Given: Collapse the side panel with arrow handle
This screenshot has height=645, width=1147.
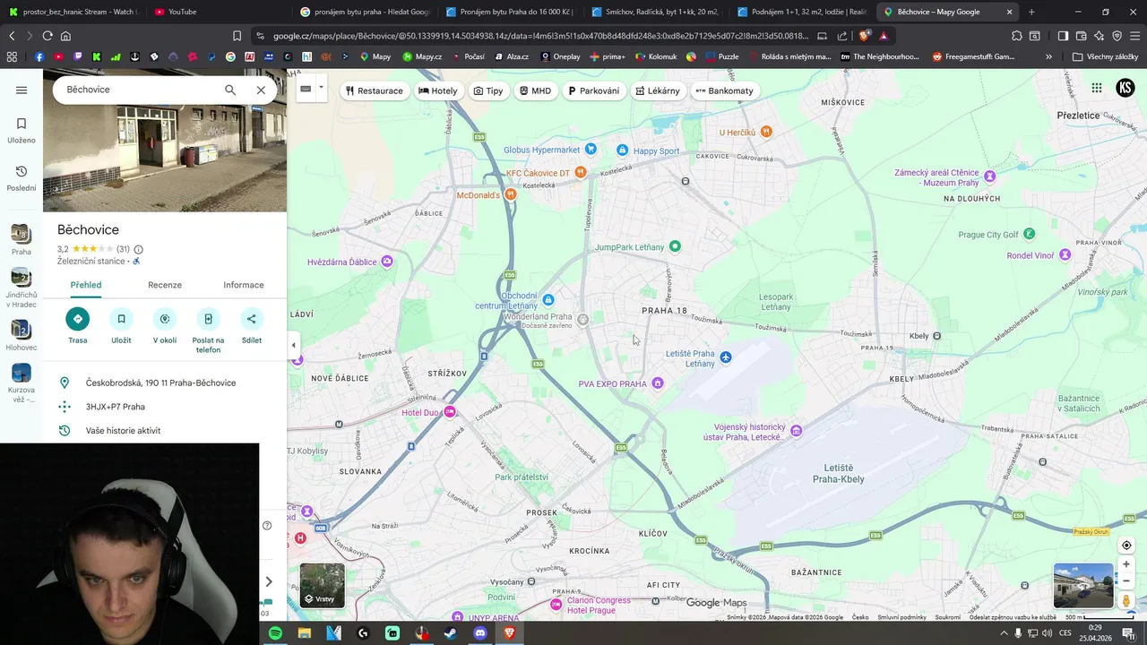Looking at the screenshot, I should point(293,345).
